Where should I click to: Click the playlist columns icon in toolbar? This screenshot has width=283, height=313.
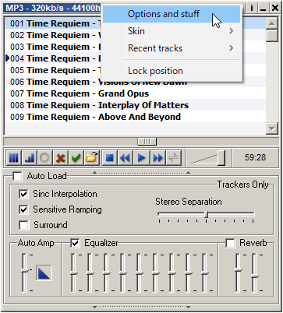pyautogui.click(x=13, y=158)
